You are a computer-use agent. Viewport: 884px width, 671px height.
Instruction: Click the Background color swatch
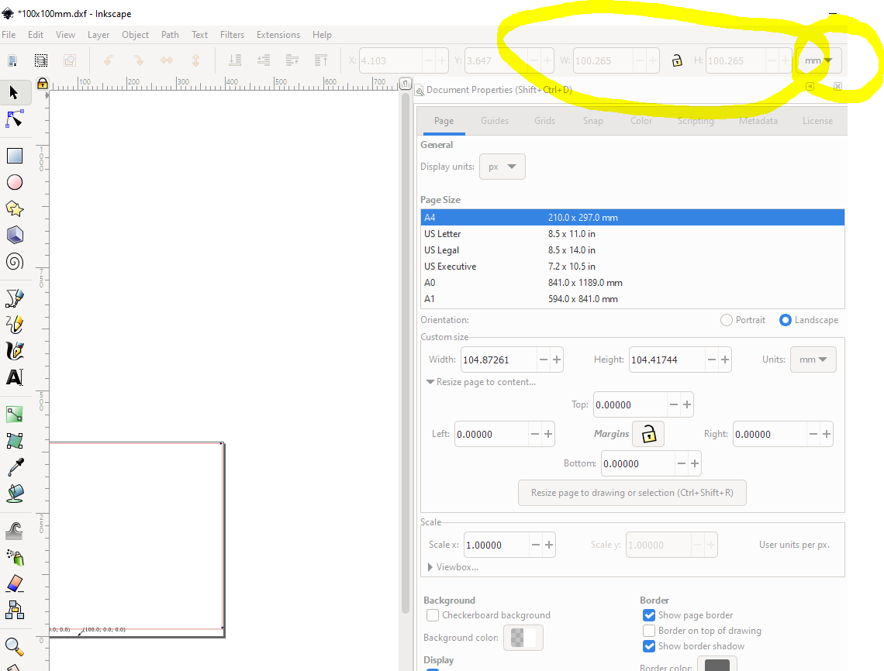tap(523, 638)
